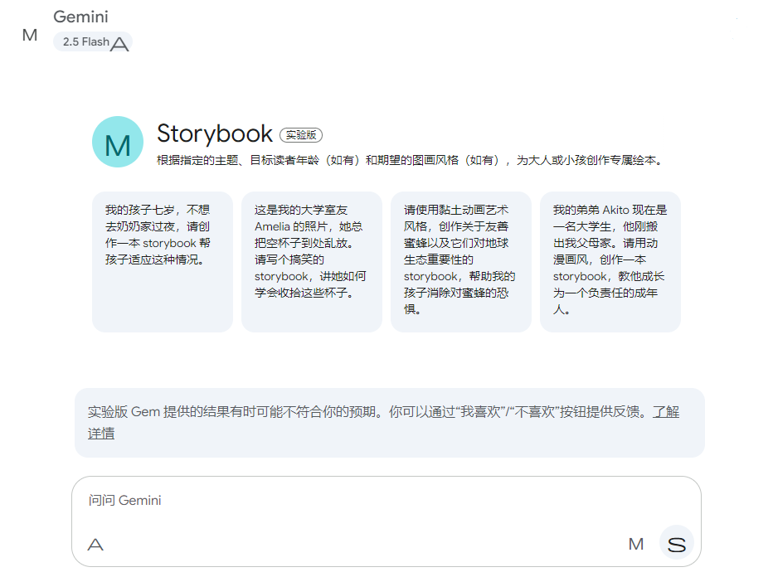Choose the 大学室友 Amelia prompt card

pos(312,262)
